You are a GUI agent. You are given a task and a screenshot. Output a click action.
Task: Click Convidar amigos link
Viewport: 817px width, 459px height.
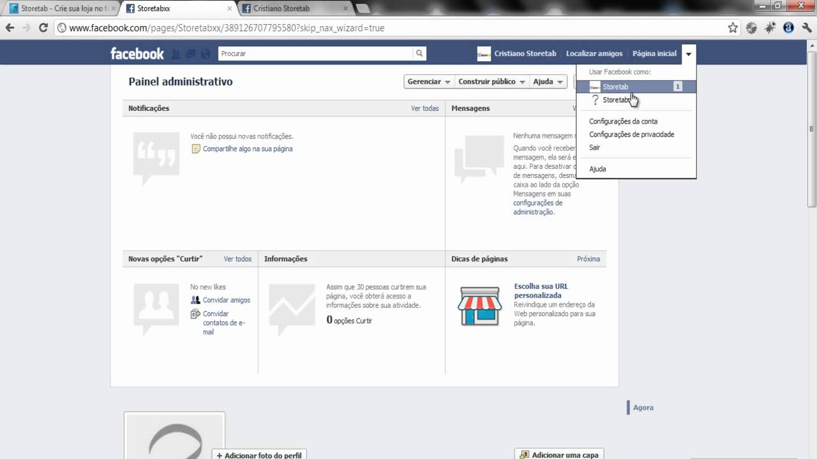coord(227,300)
